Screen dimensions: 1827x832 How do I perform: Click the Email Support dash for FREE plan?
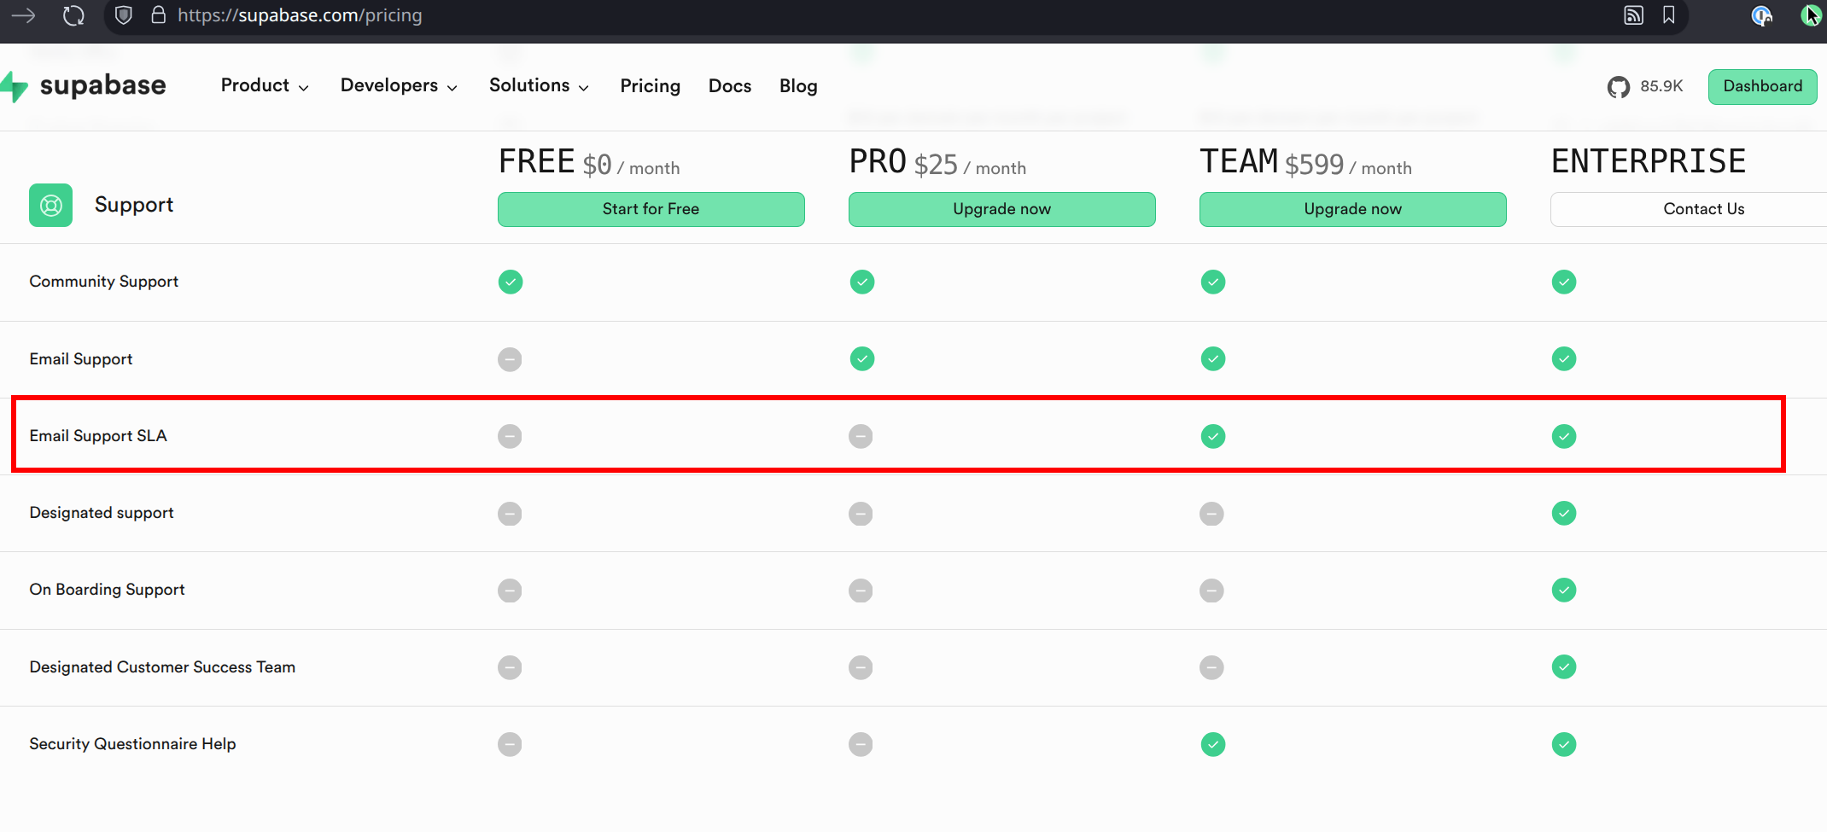coord(510,359)
